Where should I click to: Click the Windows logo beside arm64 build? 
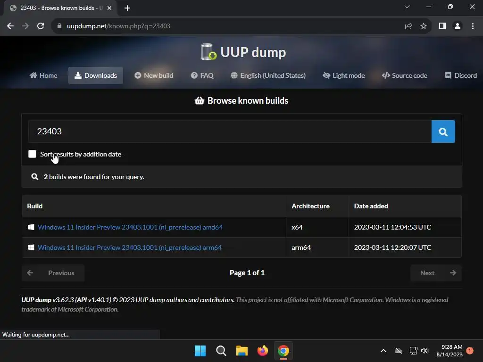tap(31, 247)
